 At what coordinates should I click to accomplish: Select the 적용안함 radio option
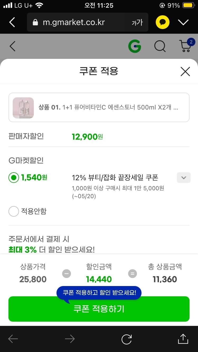pyautogui.click(x=14, y=211)
